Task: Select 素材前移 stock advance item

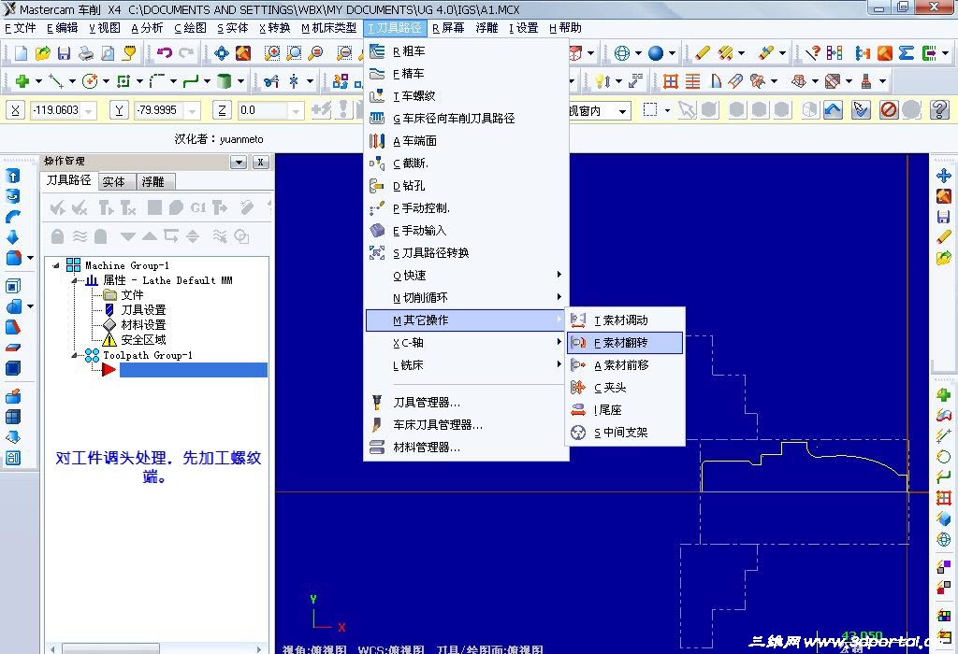Action: pos(625,364)
